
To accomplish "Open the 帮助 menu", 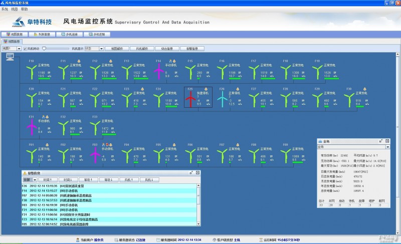I will (x=24, y=9).
